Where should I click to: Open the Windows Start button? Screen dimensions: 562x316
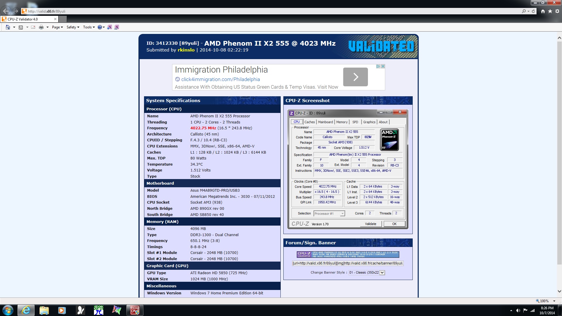tap(8, 310)
